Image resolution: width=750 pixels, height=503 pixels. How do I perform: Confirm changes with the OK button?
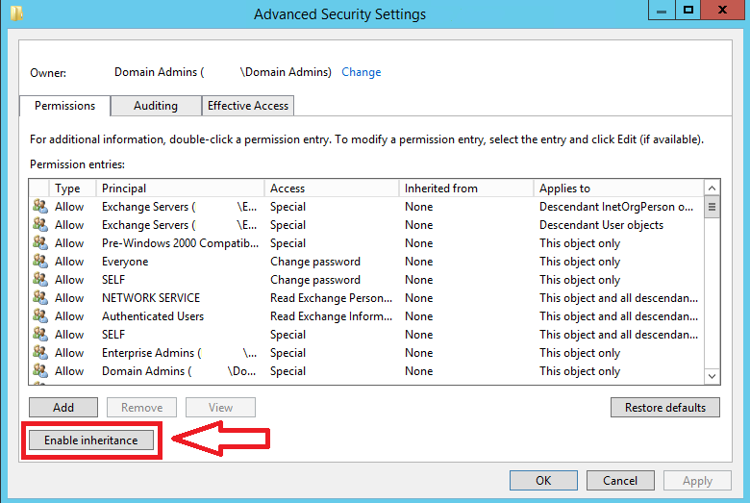point(543,481)
